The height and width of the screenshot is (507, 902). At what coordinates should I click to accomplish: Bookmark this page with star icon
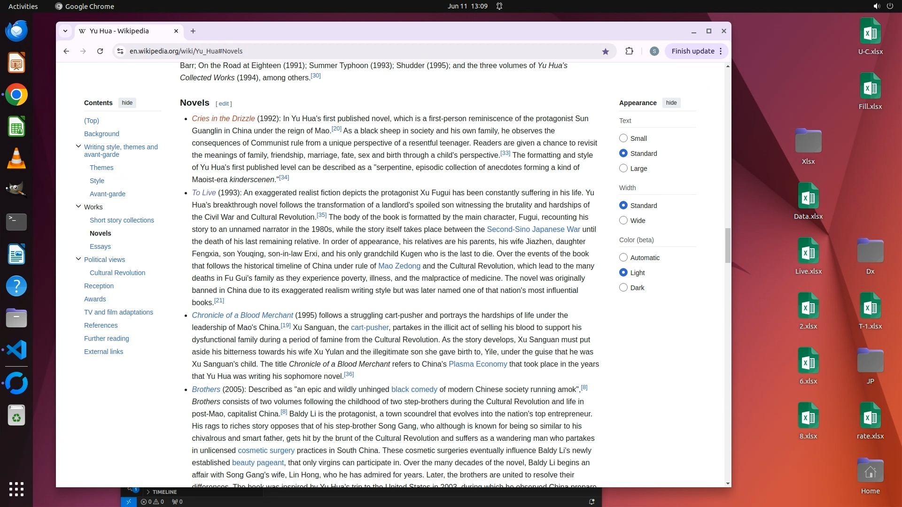605,51
